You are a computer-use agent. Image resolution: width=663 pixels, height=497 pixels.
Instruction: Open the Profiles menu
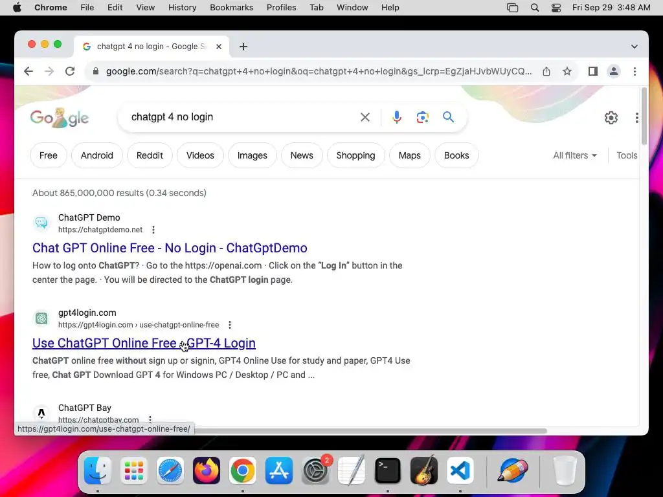[x=281, y=8]
